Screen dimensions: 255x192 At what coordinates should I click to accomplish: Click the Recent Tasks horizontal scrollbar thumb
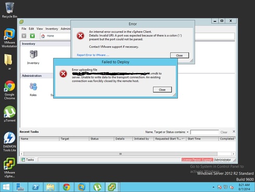point(120,154)
